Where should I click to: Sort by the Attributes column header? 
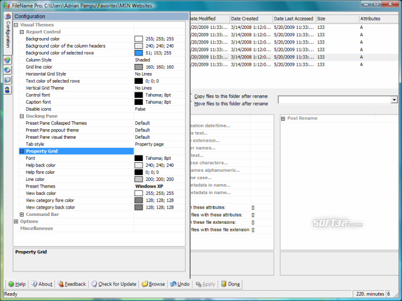pyautogui.click(x=378, y=19)
